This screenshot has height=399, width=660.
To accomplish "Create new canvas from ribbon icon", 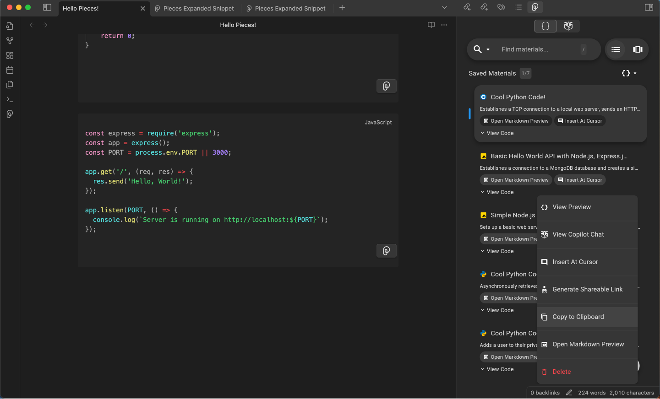I will (x=10, y=55).
